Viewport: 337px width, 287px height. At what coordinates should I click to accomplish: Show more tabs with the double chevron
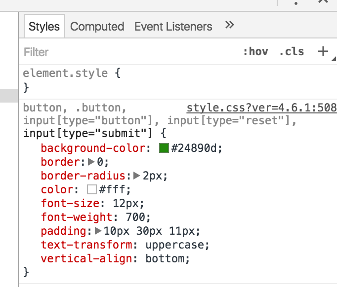[x=229, y=25]
